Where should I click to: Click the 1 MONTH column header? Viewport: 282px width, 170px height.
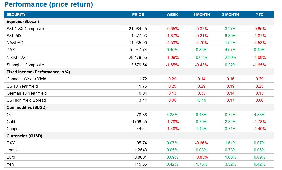pos(202,15)
